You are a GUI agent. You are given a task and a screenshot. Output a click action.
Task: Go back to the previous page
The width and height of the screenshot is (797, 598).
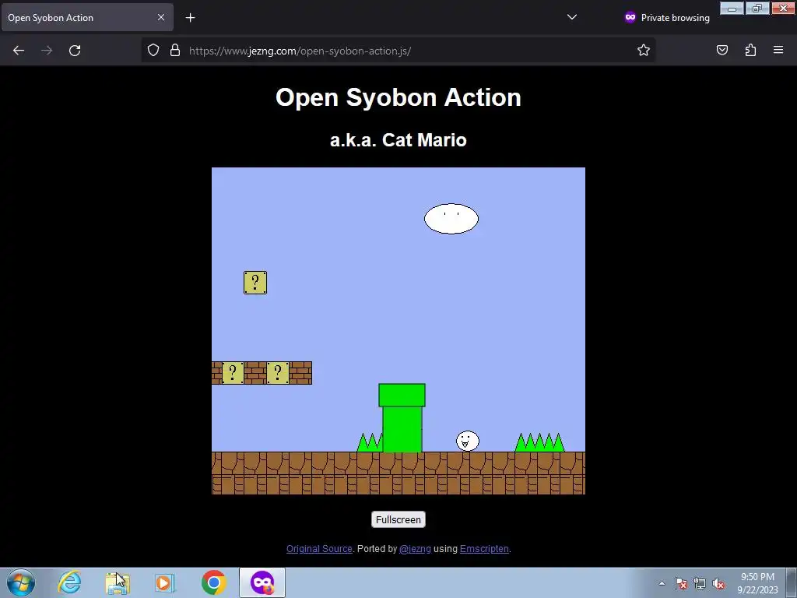tap(19, 51)
